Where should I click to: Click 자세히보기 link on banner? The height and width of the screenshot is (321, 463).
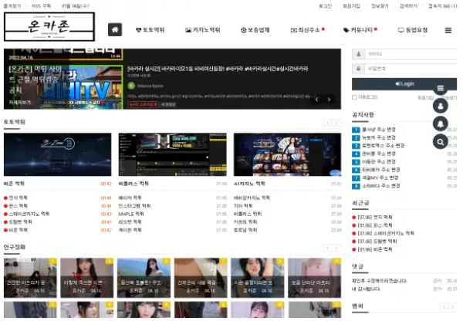coord(20,103)
